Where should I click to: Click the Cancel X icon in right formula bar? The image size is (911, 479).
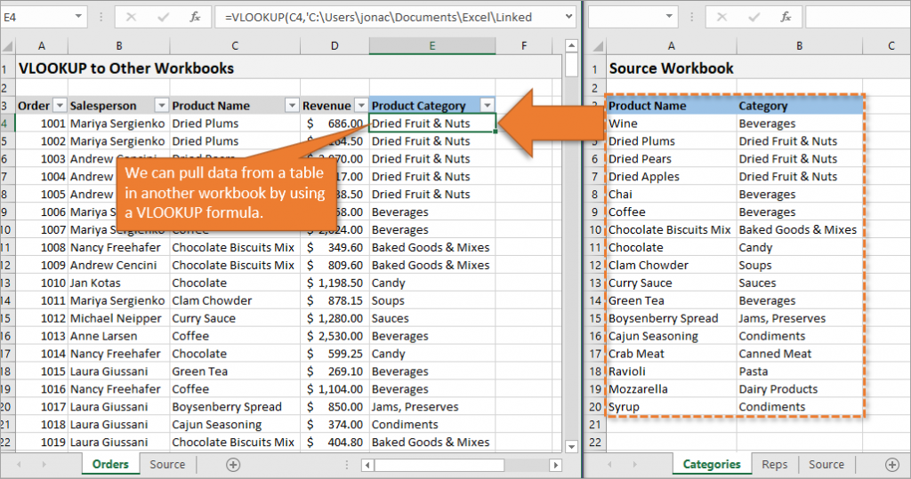(721, 17)
